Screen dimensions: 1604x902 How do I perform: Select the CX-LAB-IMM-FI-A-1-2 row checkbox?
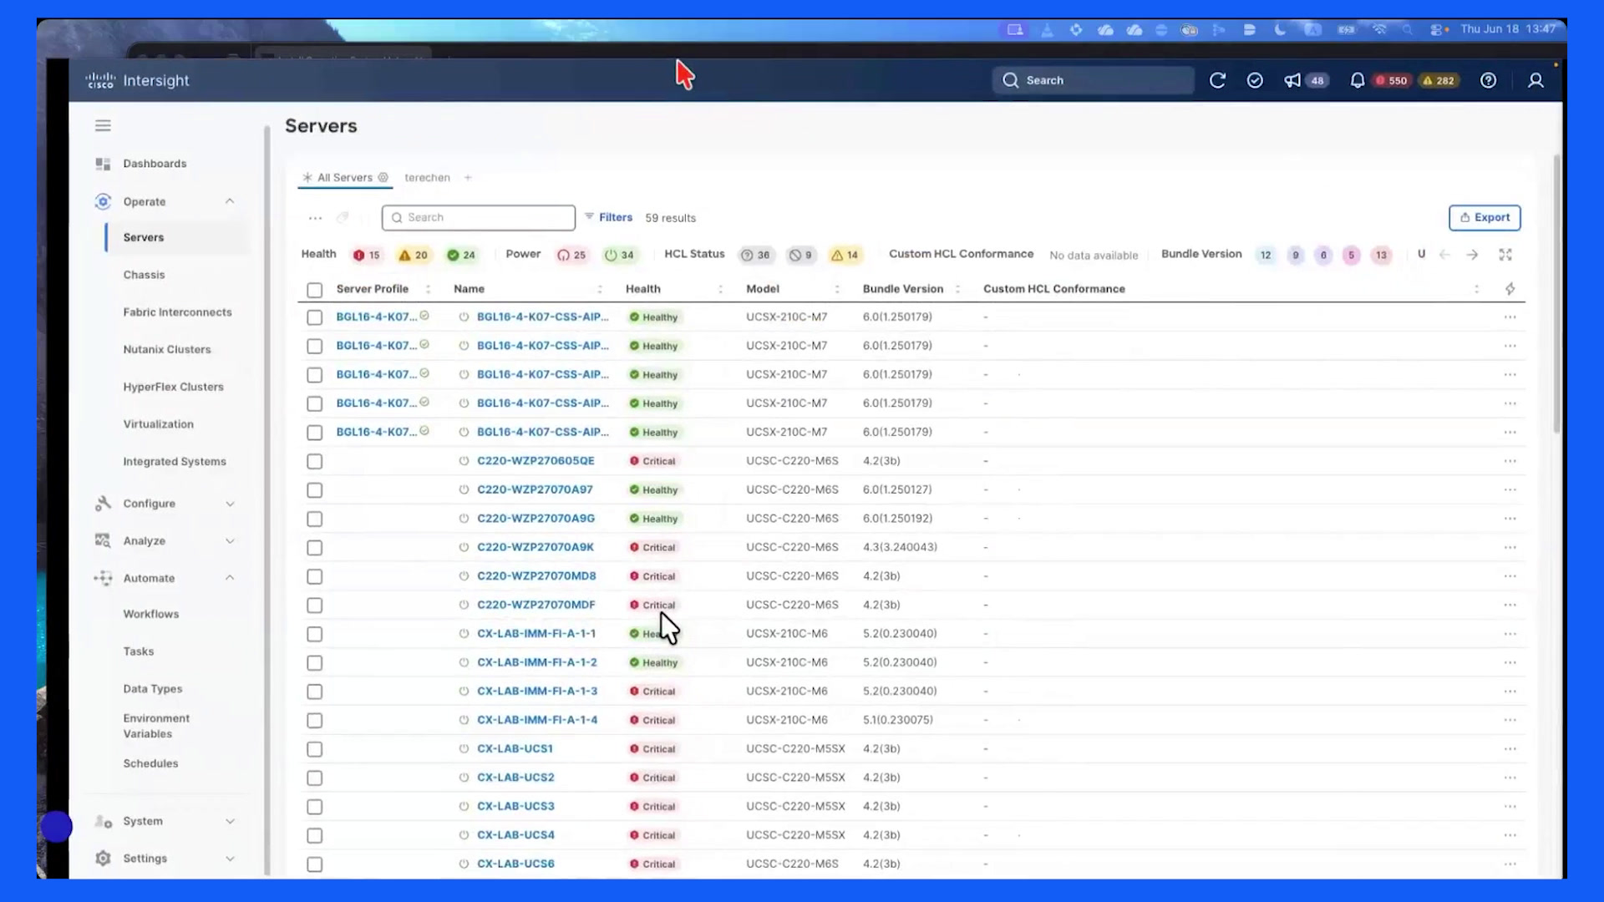click(314, 663)
